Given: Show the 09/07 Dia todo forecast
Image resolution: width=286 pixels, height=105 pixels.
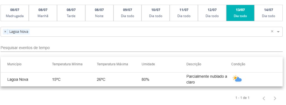Looking at the screenshot, I should tap(127, 13).
